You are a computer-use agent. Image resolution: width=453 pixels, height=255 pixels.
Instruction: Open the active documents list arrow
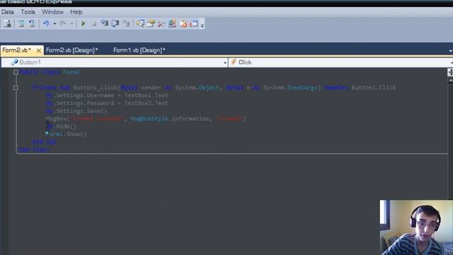(450, 51)
